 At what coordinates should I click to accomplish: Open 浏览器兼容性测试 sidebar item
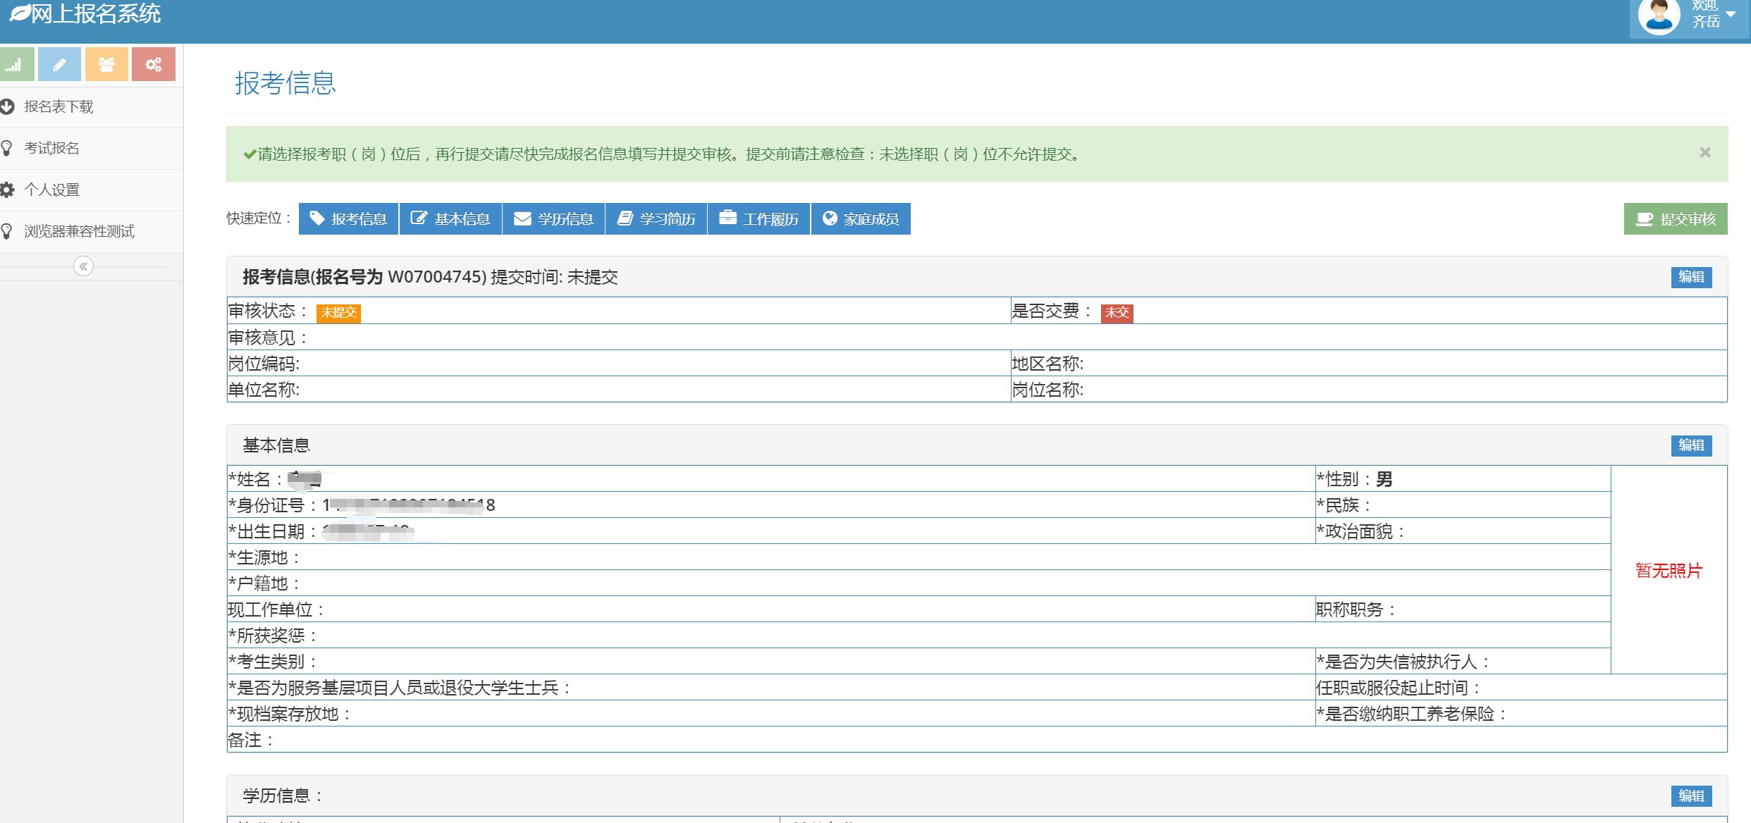[x=79, y=232]
